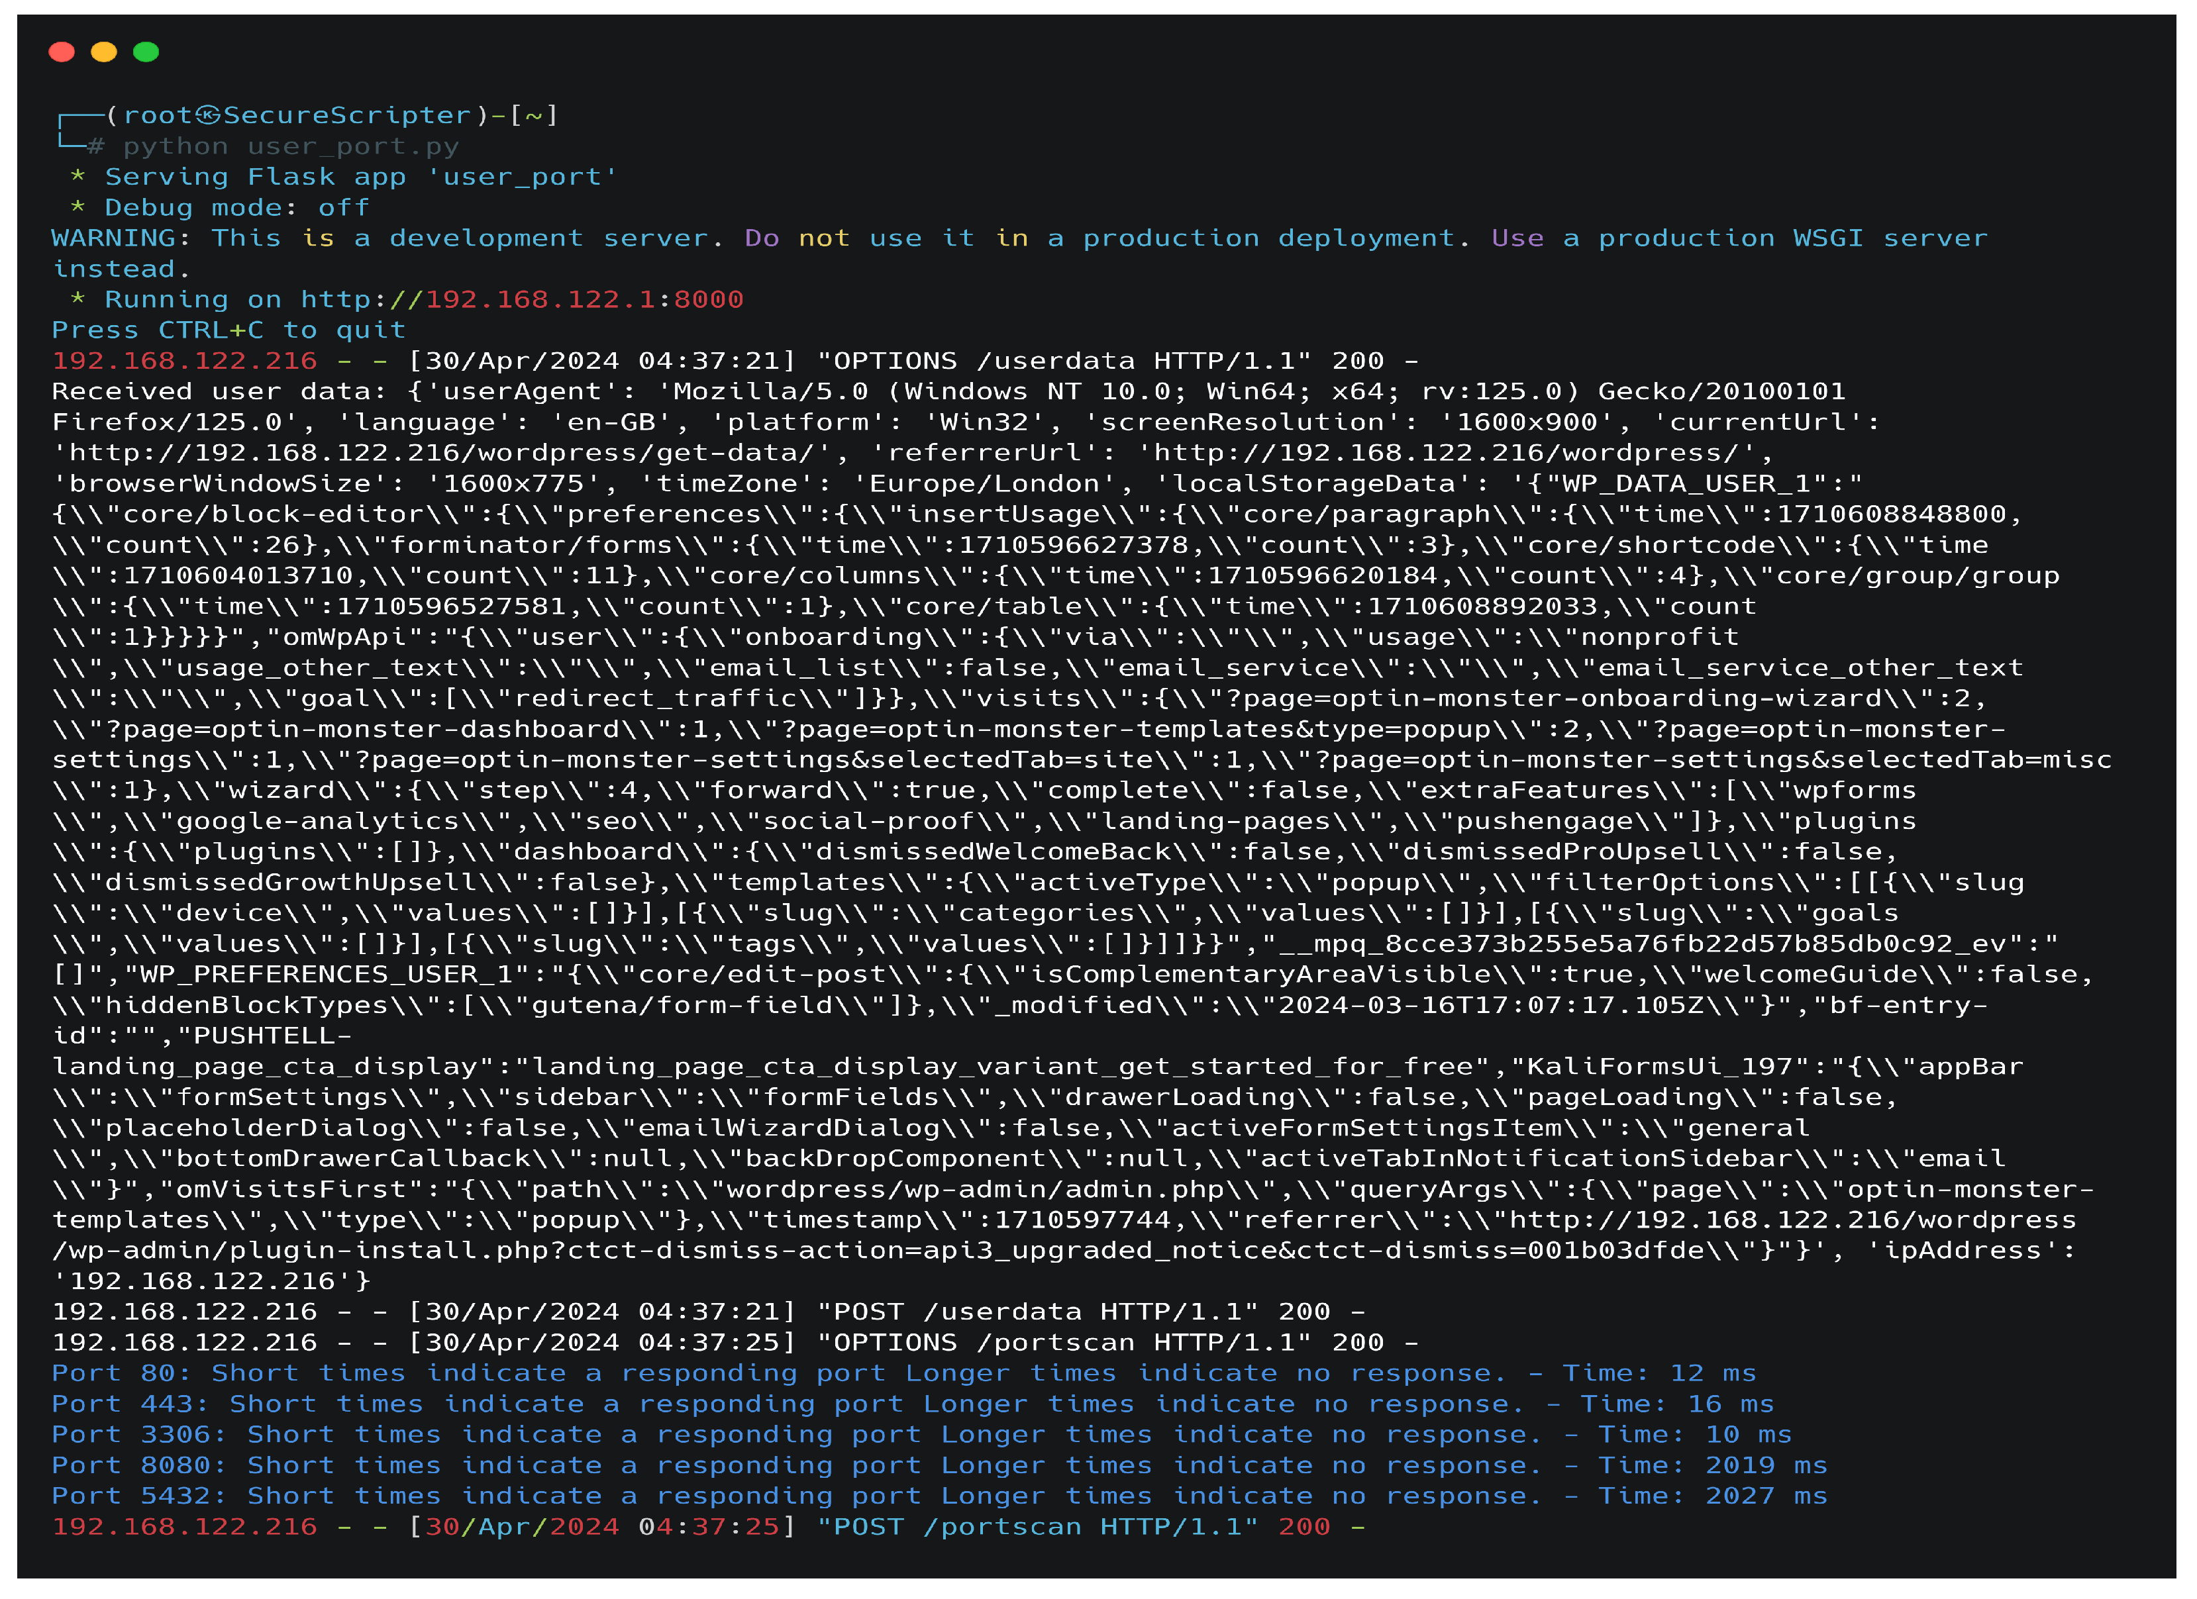Click the 'Debug mode: off' line
This screenshot has width=2197, height=1599.
[236, 208]
